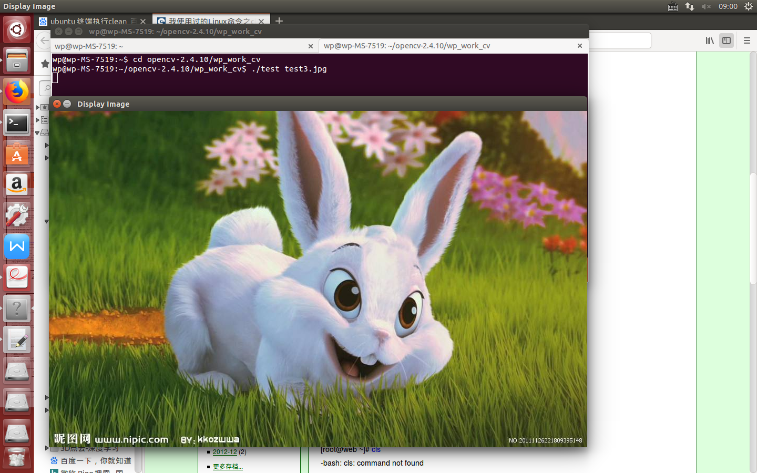Viewport: 757px width, 473px height.
Task: Toggle Firefox sidebar button
Action: (x=727, y=40)
